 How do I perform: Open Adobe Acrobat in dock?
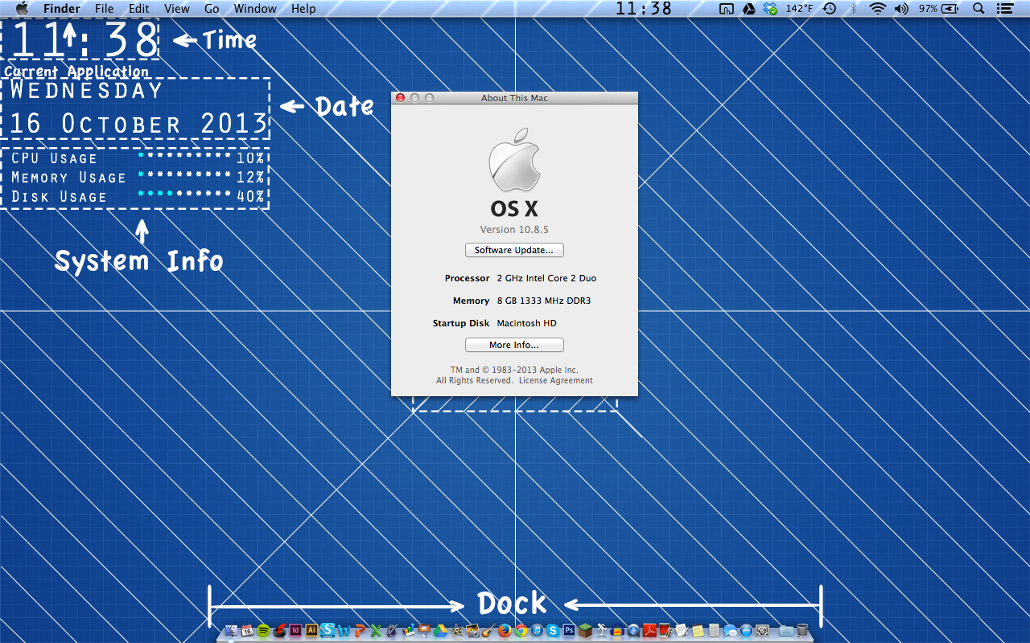(x=650, y=631)
